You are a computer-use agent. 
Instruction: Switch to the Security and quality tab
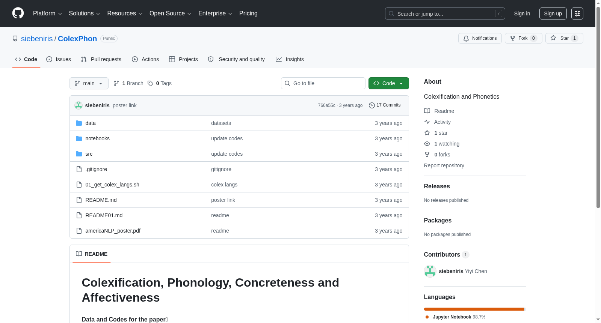pyautogui.click(x=236, y=59)
